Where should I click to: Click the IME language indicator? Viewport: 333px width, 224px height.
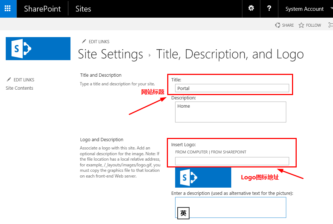[183, 213]
